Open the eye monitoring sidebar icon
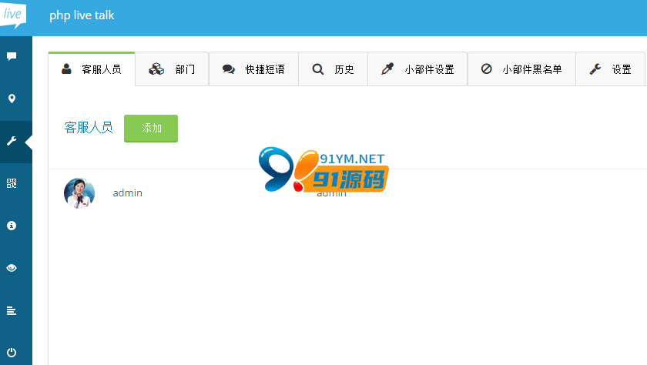Image resolution: width=647 pixels, height=365 pixels. (x=12, y=268)
